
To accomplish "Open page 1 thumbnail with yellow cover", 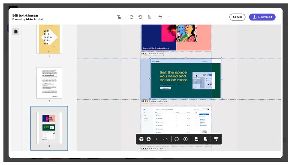I will tap(49, 39).
